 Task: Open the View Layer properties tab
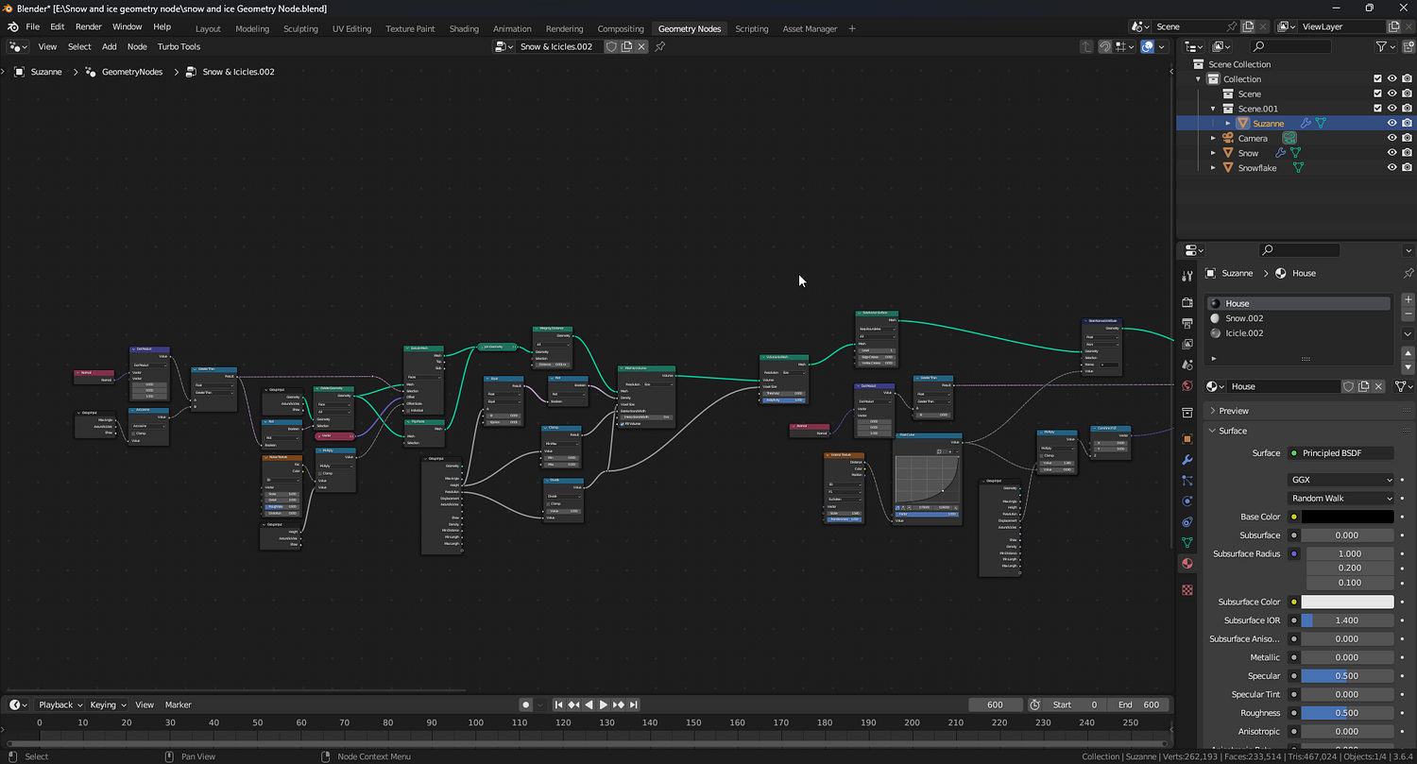pyautogui.click(x=1187, y=344)
